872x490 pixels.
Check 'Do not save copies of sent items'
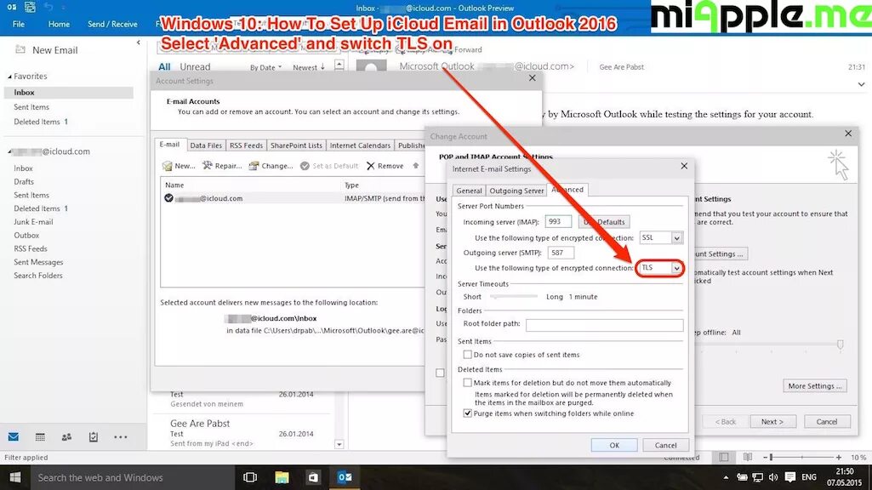tap(468, 354)
